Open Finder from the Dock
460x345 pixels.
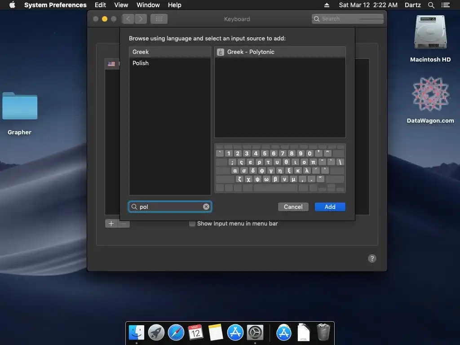137,332
